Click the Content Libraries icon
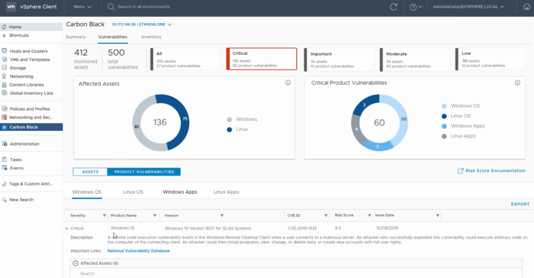 click(x=4, y=84)
